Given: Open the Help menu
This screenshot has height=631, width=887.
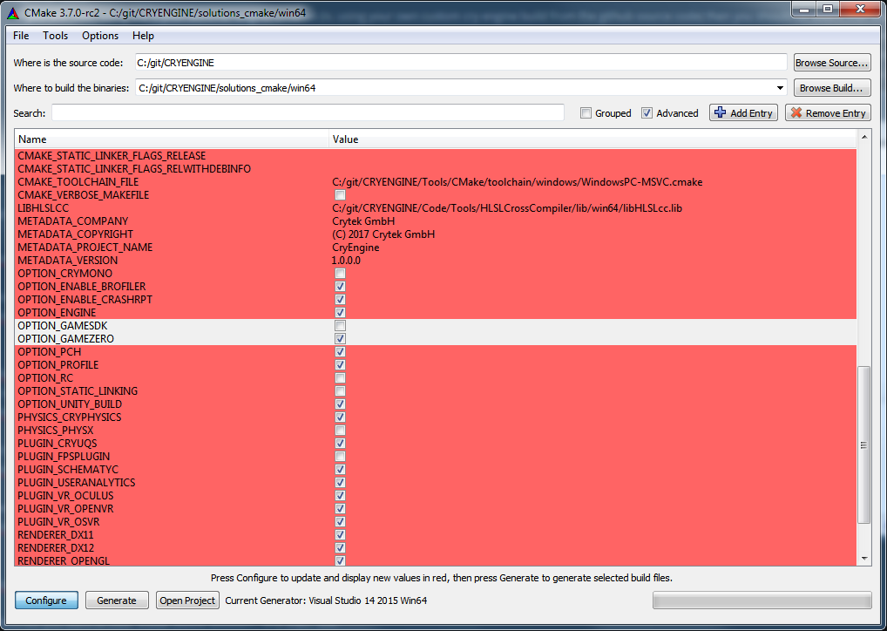Looking at the screenshot, I should click(143, 36).
